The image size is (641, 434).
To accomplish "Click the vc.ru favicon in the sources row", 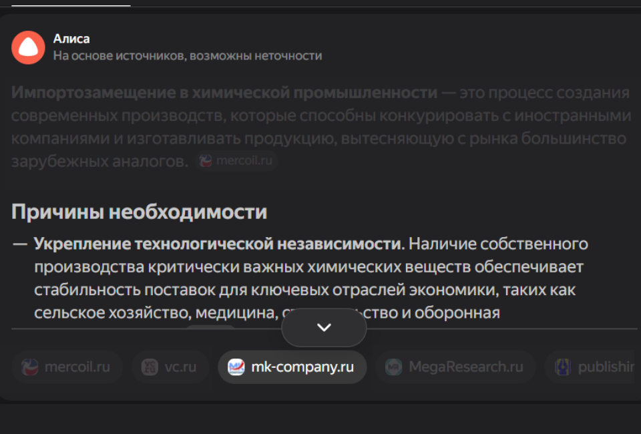I will pyautogui.click(x=150, y=367).
